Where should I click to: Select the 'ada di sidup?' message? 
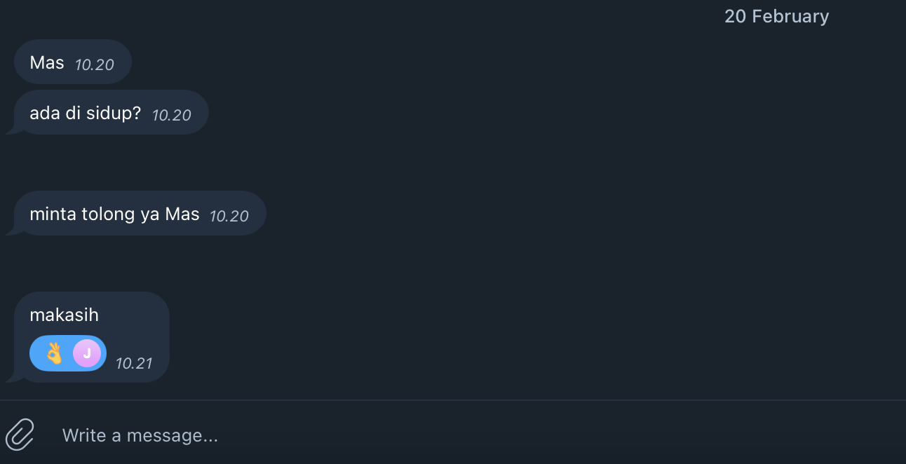pos(111,112)
